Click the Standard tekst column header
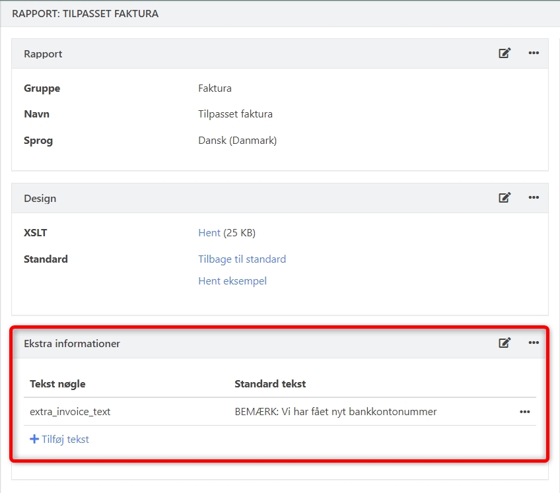Screen dimensions: 560x493 [270, 384]
